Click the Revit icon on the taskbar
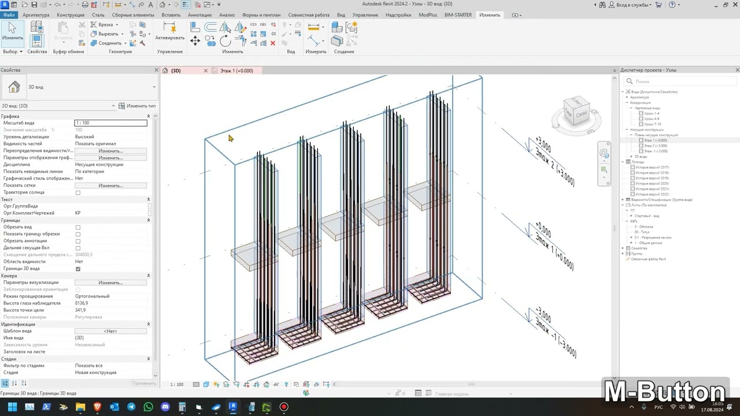The width and height of the screenshot is (740, 416). (233, 407)
